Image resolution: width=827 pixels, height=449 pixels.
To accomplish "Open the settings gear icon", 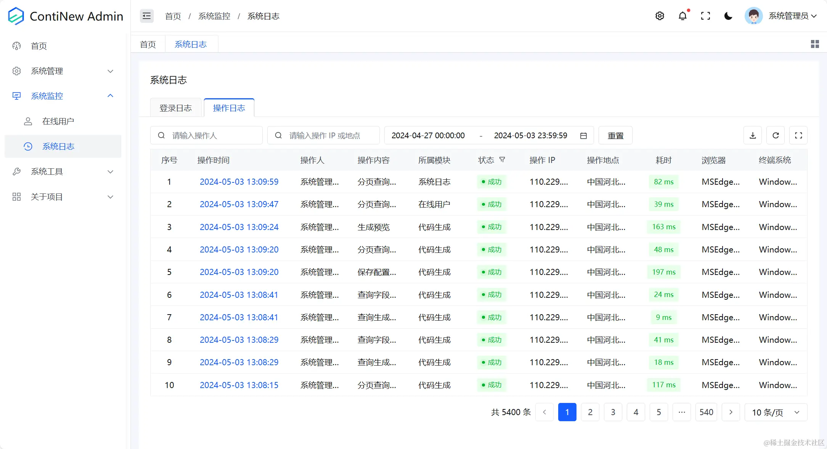I will (660, 16).
